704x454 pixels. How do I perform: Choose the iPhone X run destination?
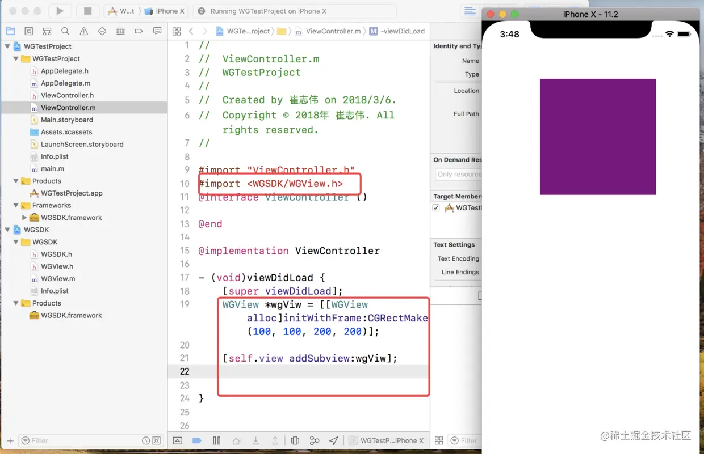(165, 11)
